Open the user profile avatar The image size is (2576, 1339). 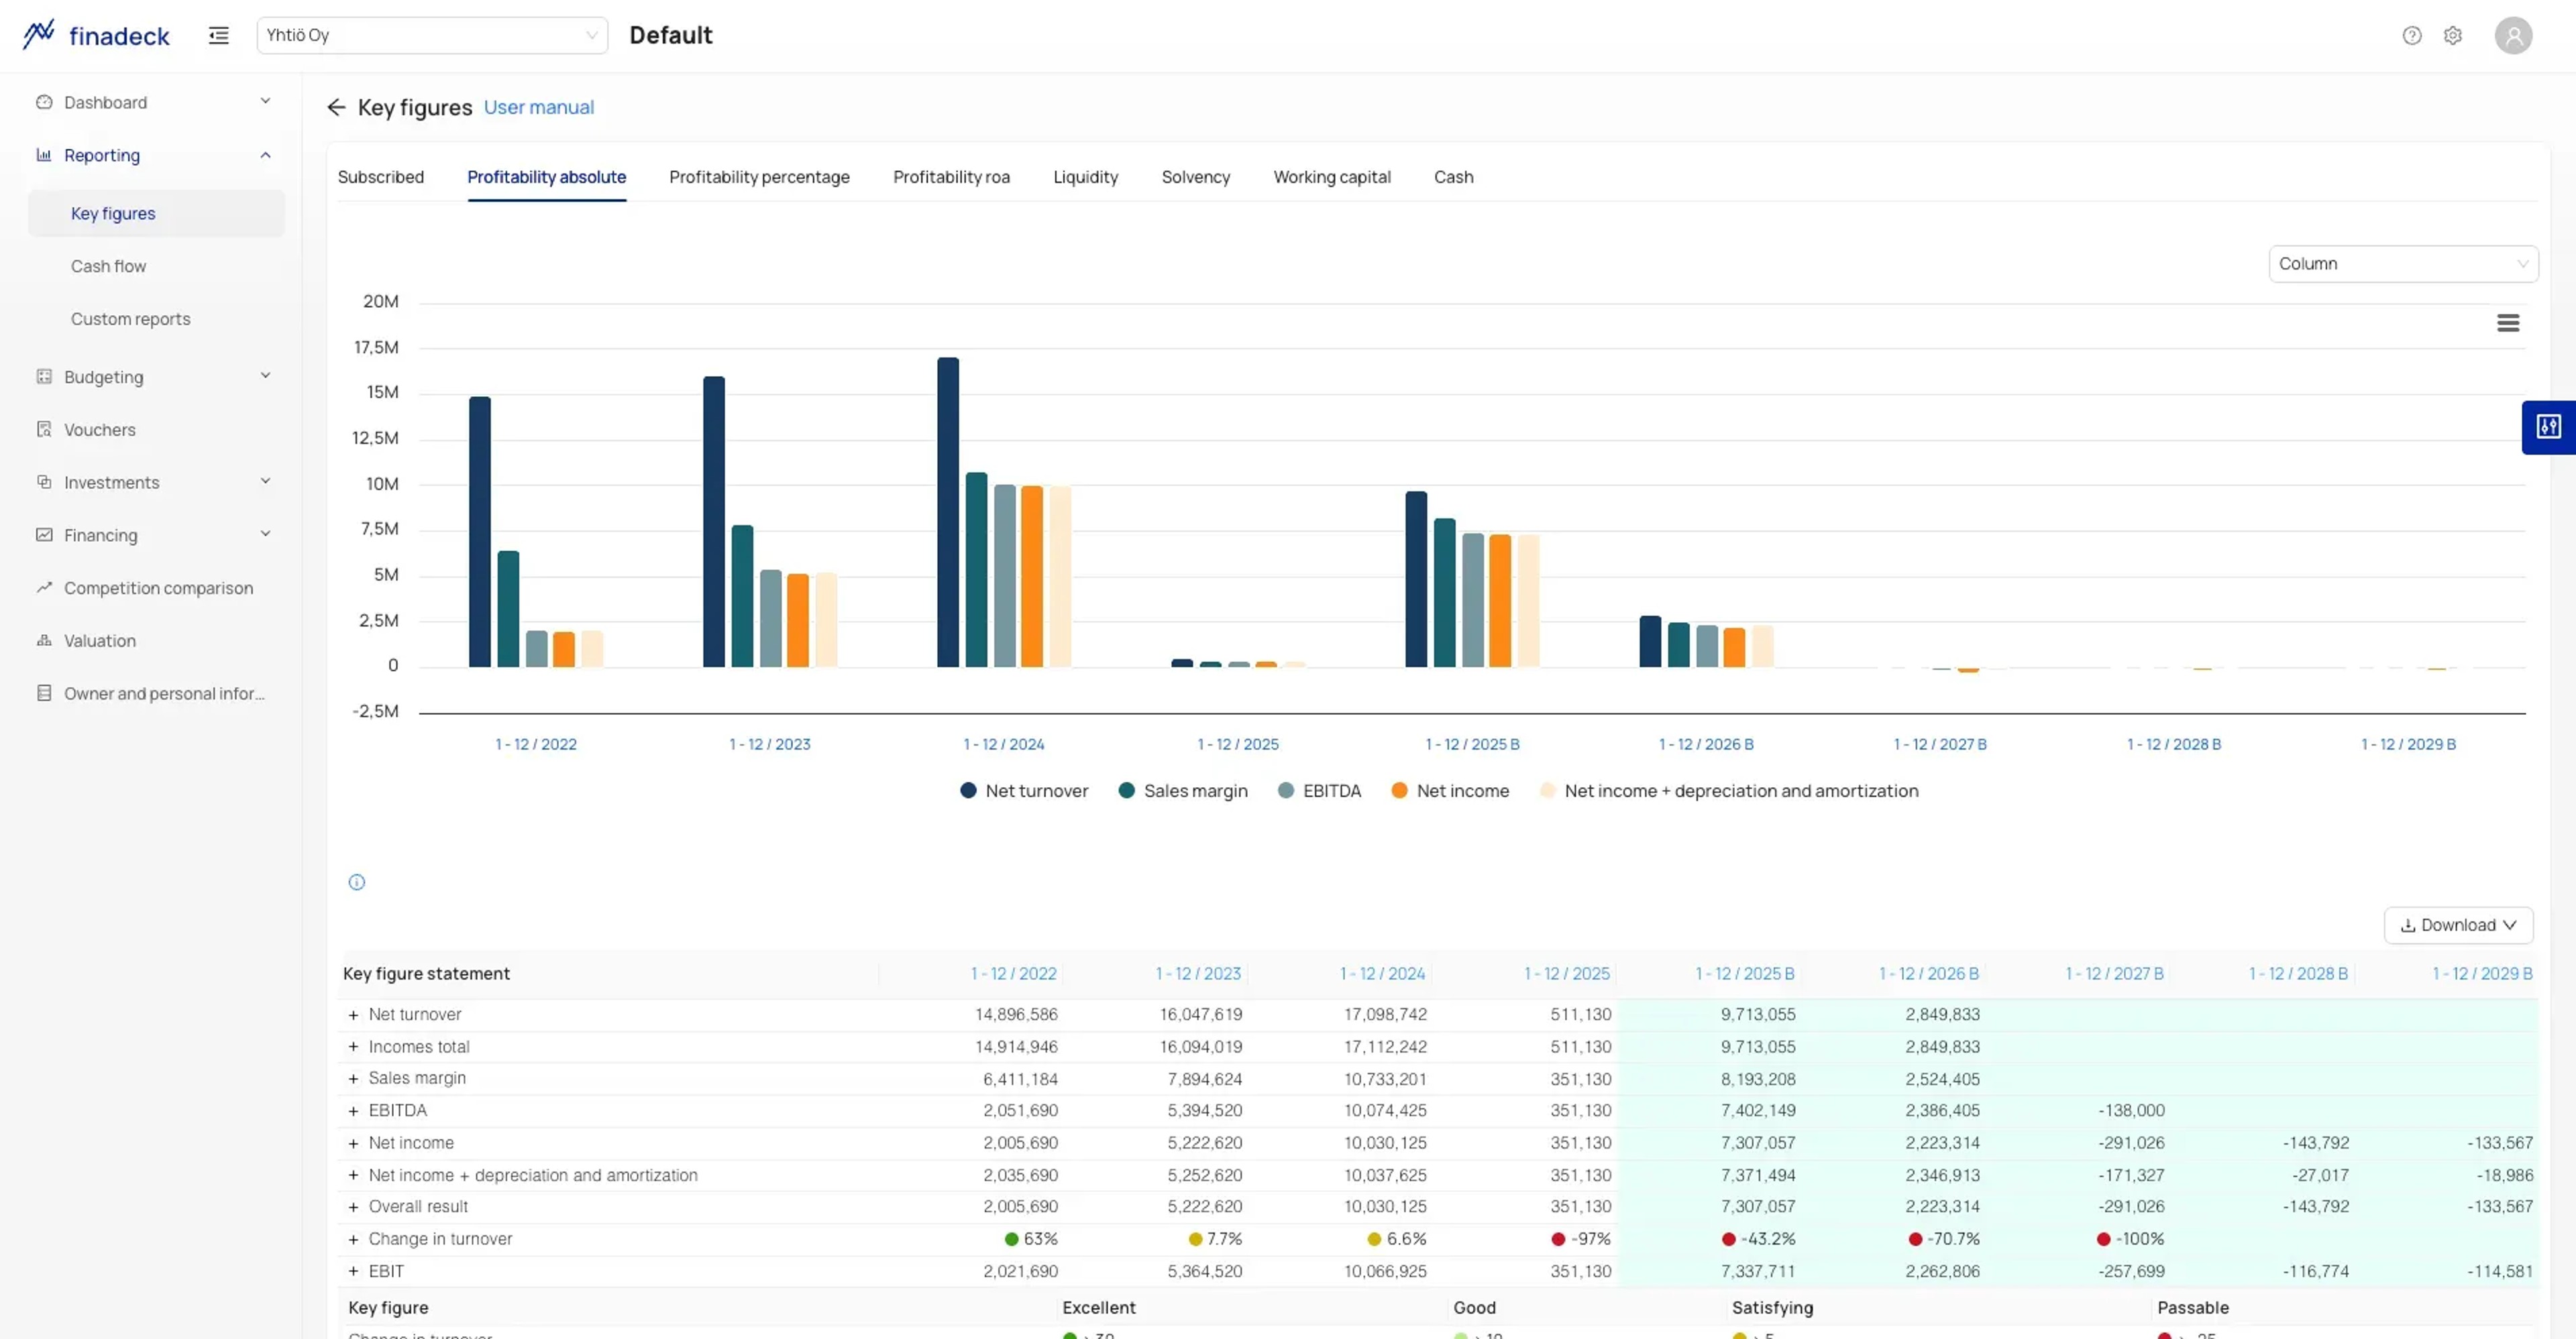click(x=2513, y=36)
